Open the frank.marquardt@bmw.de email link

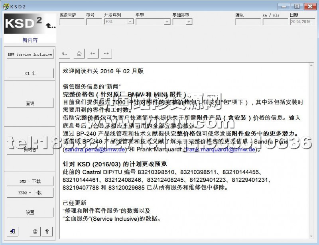pyautogui.click(x=221, y=150)
